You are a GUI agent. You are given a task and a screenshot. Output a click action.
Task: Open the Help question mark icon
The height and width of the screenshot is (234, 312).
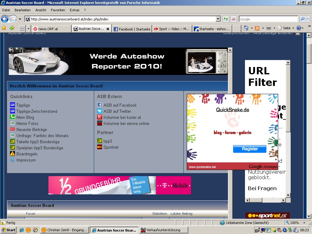pos(299,28)
